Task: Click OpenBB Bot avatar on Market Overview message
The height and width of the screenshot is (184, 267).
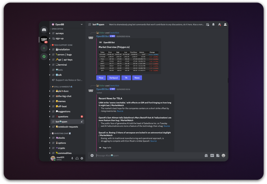Action: click(x=91, y=38)
